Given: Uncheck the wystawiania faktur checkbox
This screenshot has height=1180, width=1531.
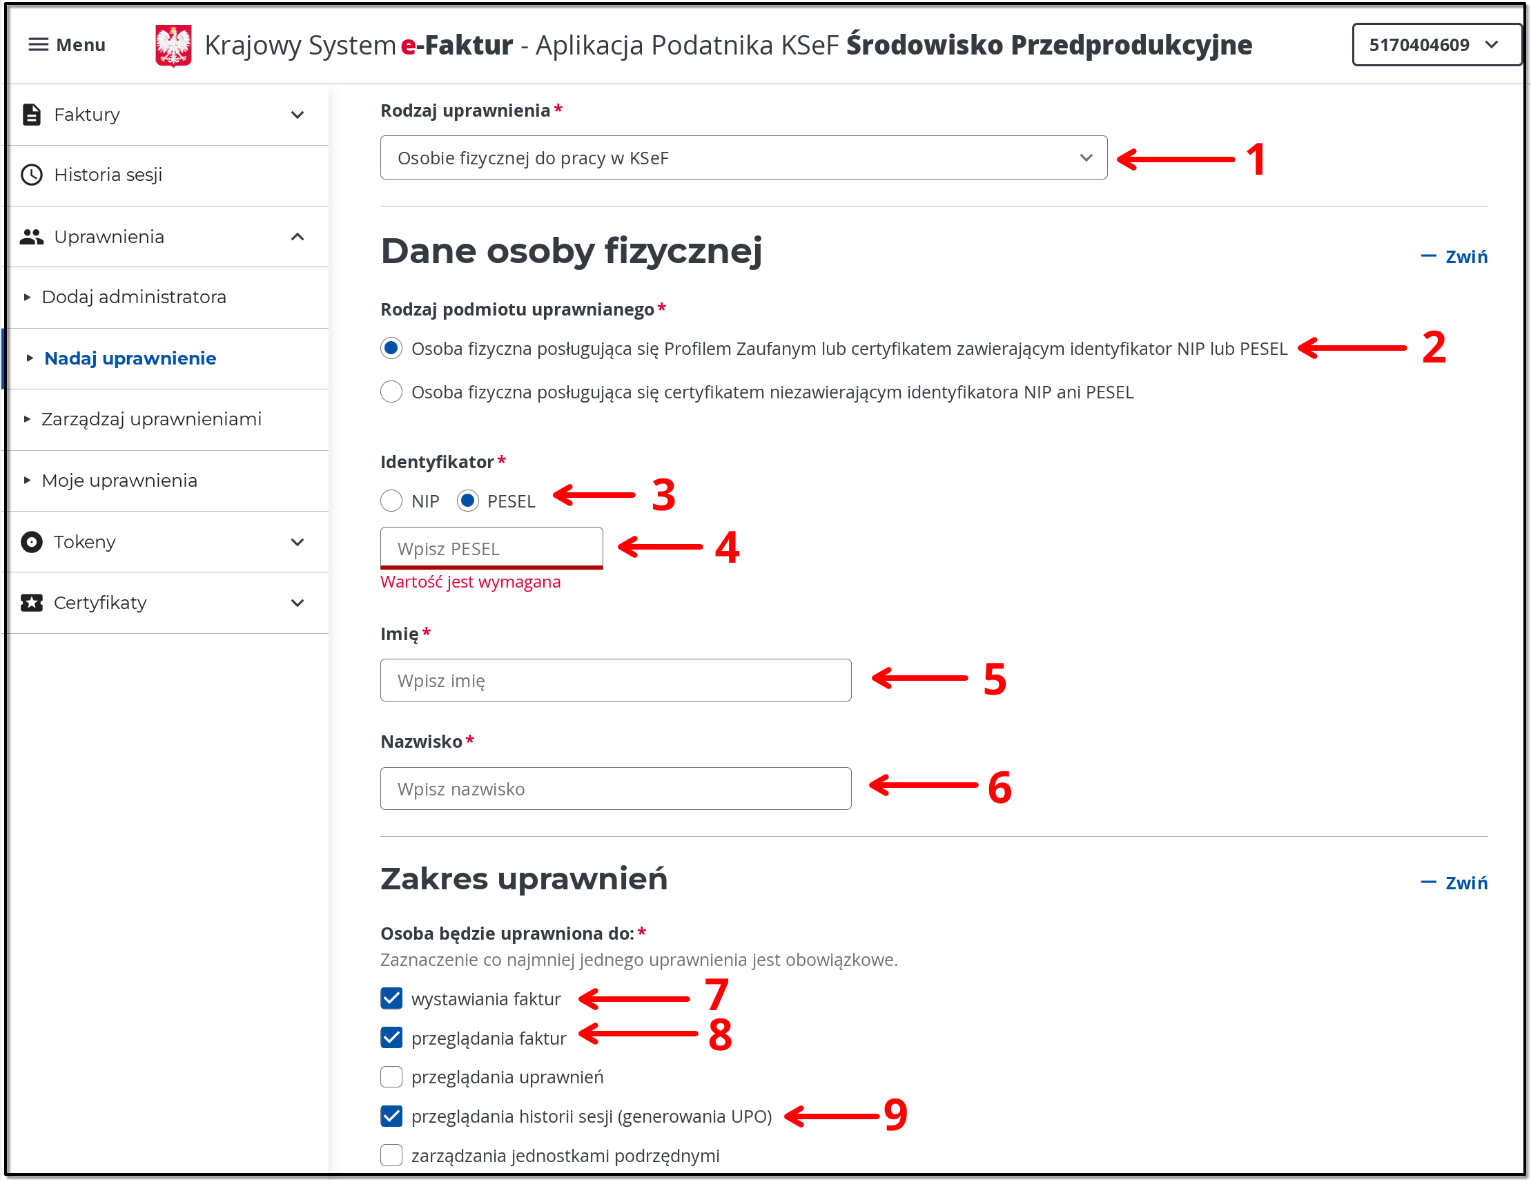Looking at the screenshot, I should (x=391, y=998).
